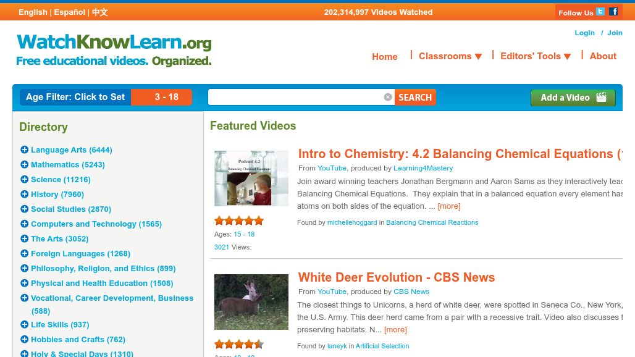This screenshot has height=357, width=635.
Task: Click the Add a Video button
Action: (x=573, y=98)
